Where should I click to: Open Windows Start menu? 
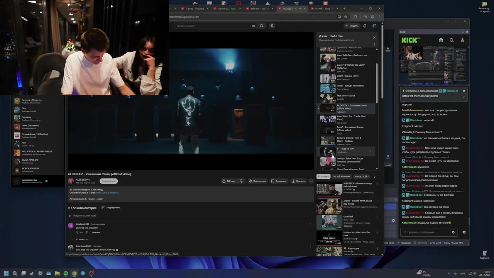(x=6, y=273)
